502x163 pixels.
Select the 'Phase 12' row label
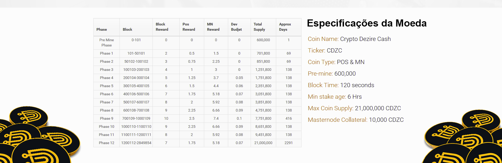tap(107, 143)
